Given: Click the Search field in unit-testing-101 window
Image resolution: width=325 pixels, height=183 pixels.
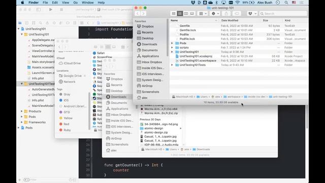Looking at the screenshot, I should coord(283,14).
